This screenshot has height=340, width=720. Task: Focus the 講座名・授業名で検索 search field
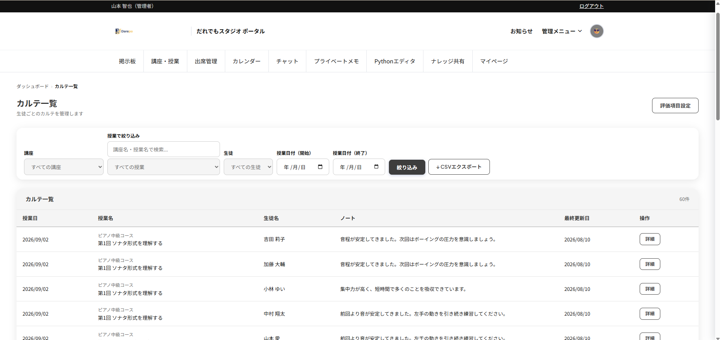(x=164, y=149)
